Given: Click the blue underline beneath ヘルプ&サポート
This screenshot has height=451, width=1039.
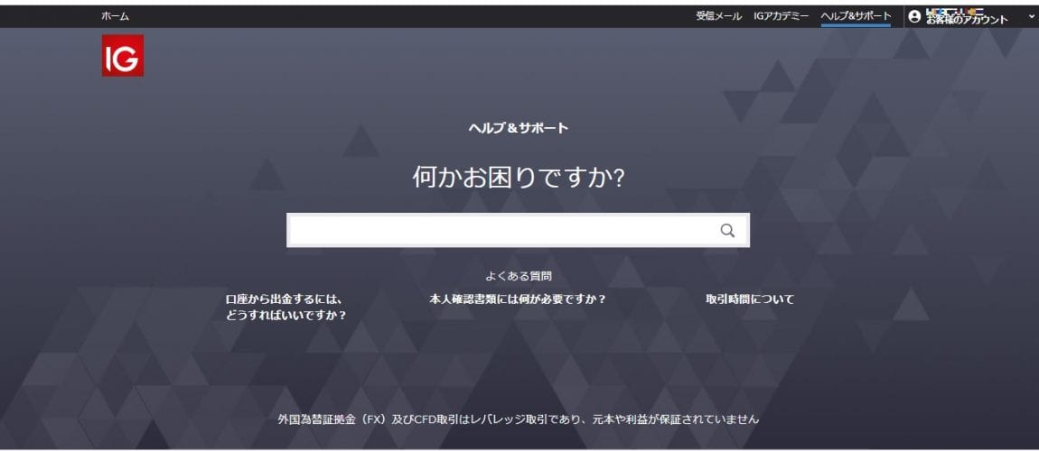Looking at the screenshot, I should pyautogui.click(x=856, y=25).
